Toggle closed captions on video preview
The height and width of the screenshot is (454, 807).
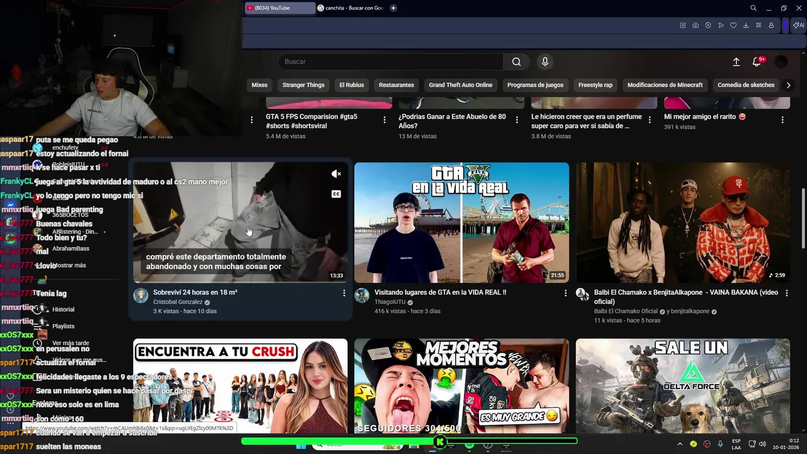click(x=336, y=194)
